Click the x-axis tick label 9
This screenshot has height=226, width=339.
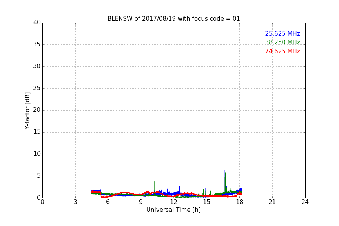click(141, 202)
